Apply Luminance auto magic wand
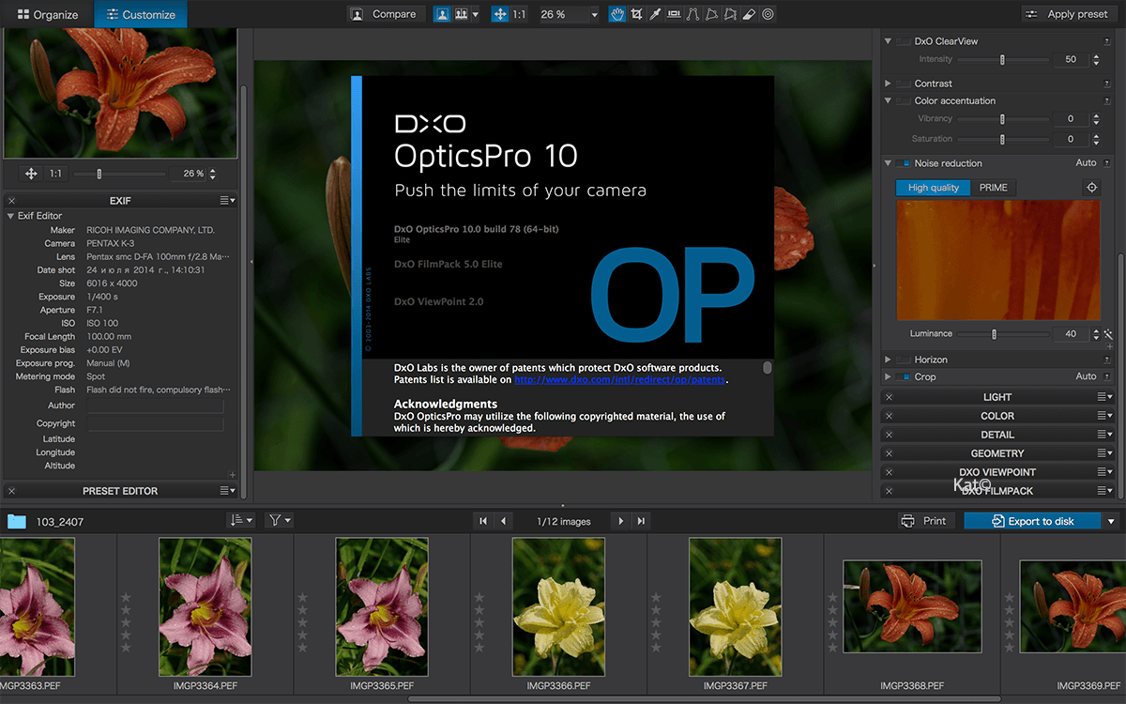 pyautogui.click(x=1108, y=333)
